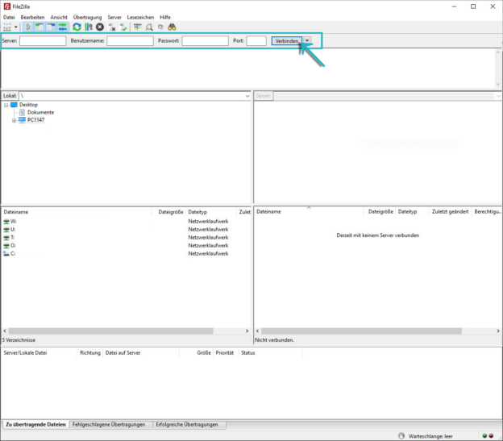Click the binoculars file search icon
Screen dimensions: 503x441
tap(172, 27)
